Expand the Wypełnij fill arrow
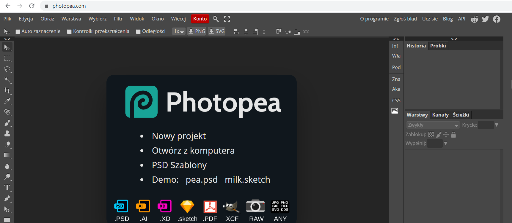The image size is (512, 223). 446,143
